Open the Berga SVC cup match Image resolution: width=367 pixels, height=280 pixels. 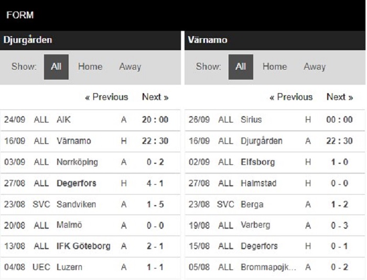click(x=275, y=205)
